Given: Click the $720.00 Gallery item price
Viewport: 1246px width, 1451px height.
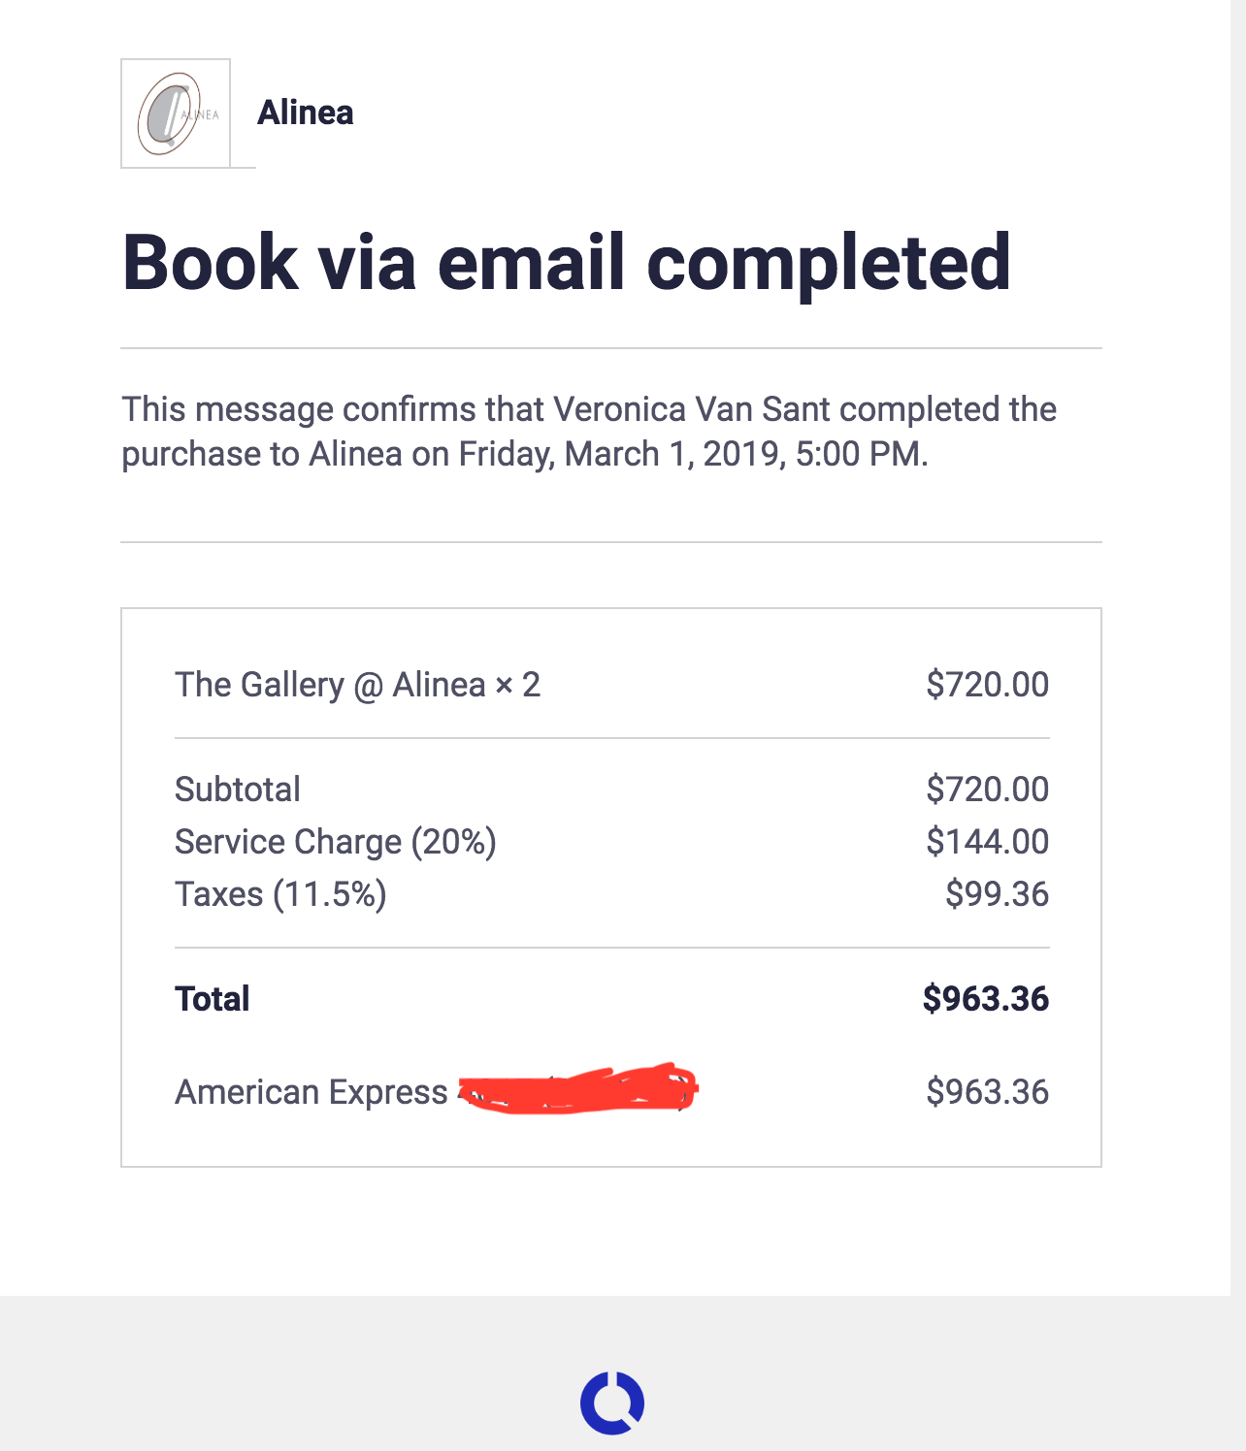Looking at the screenshot, I should tap(987, 685).
